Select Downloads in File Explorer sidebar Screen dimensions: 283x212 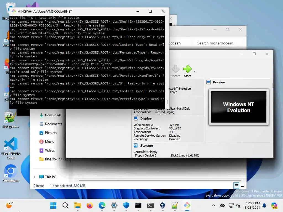pos(51,115)
